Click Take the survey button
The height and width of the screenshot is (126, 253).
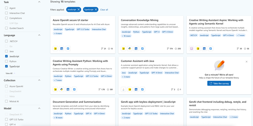pos(219,83)
